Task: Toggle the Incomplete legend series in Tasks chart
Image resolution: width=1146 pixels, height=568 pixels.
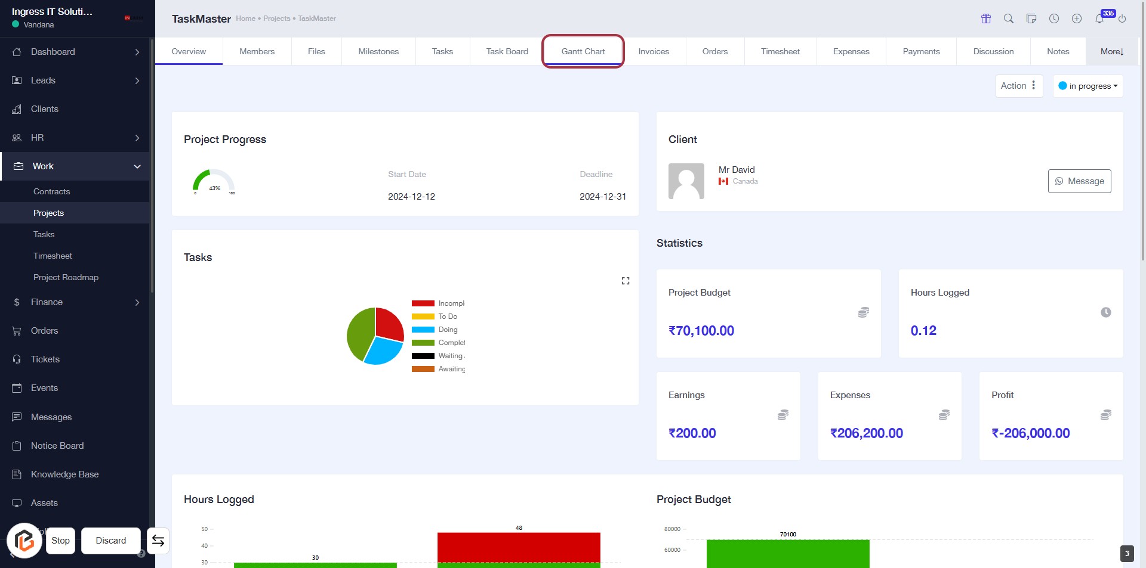Action: click(x=438, y=303)
